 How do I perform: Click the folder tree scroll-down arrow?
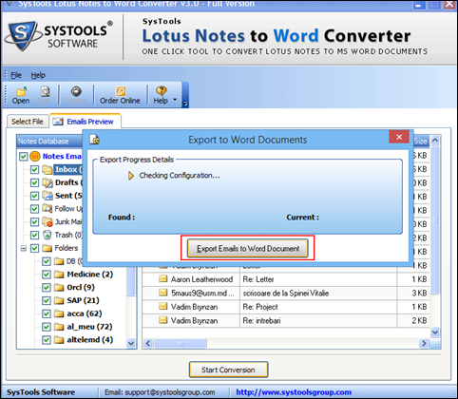click(x=131, y=343)
